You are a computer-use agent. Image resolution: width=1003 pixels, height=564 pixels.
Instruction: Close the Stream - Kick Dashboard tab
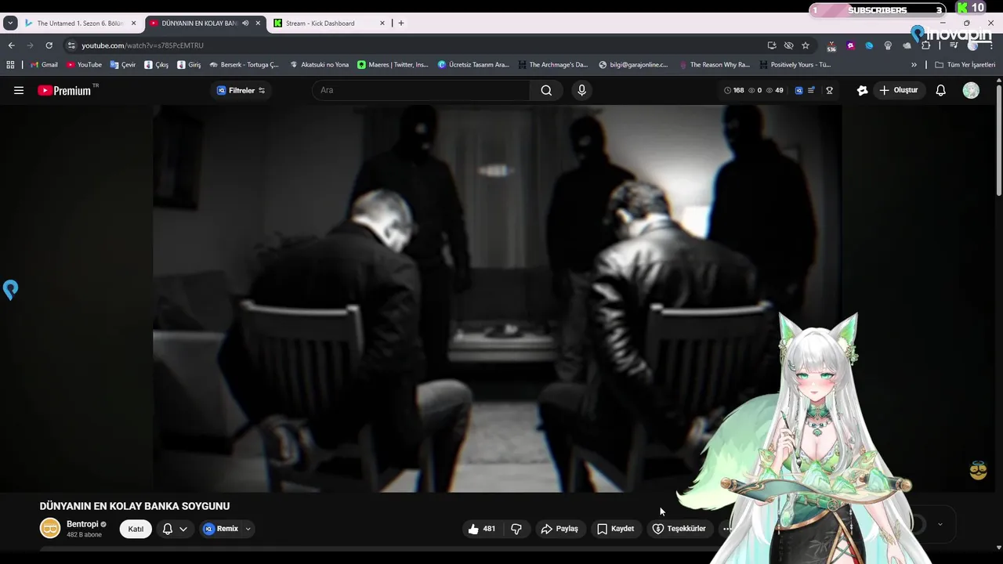pyautogui.click(x=382, y=23)
